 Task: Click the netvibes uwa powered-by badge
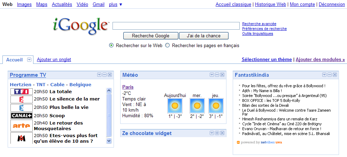point(259,142)
